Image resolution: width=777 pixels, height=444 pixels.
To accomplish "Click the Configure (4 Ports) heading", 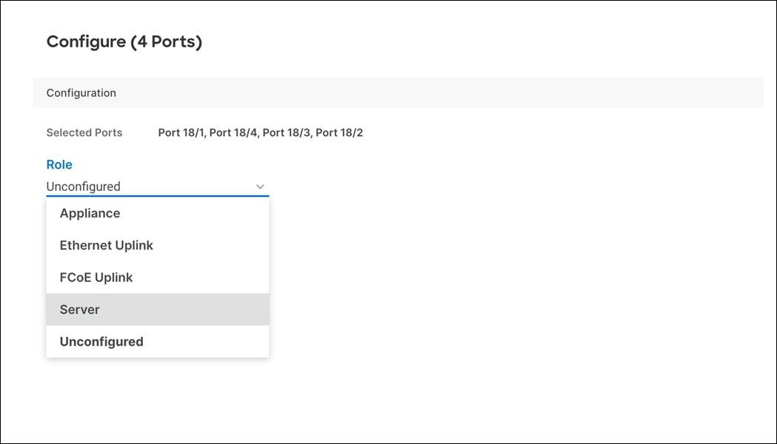I will click(124, 42).
